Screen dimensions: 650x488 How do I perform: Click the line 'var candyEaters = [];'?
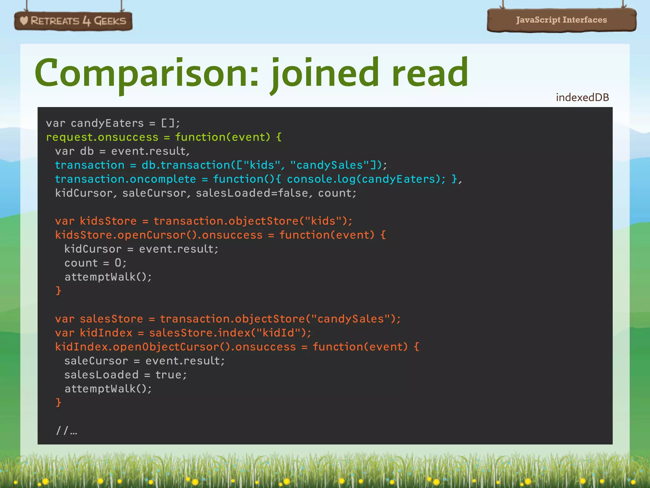(x=113, y=123)
